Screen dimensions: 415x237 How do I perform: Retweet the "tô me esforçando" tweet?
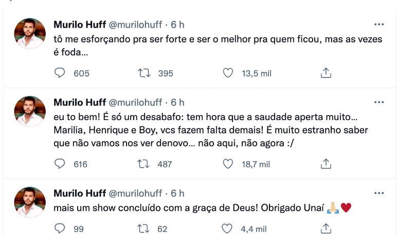145,73
